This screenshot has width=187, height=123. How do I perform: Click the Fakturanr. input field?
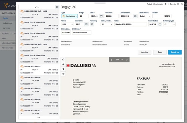tap(112, 16)
